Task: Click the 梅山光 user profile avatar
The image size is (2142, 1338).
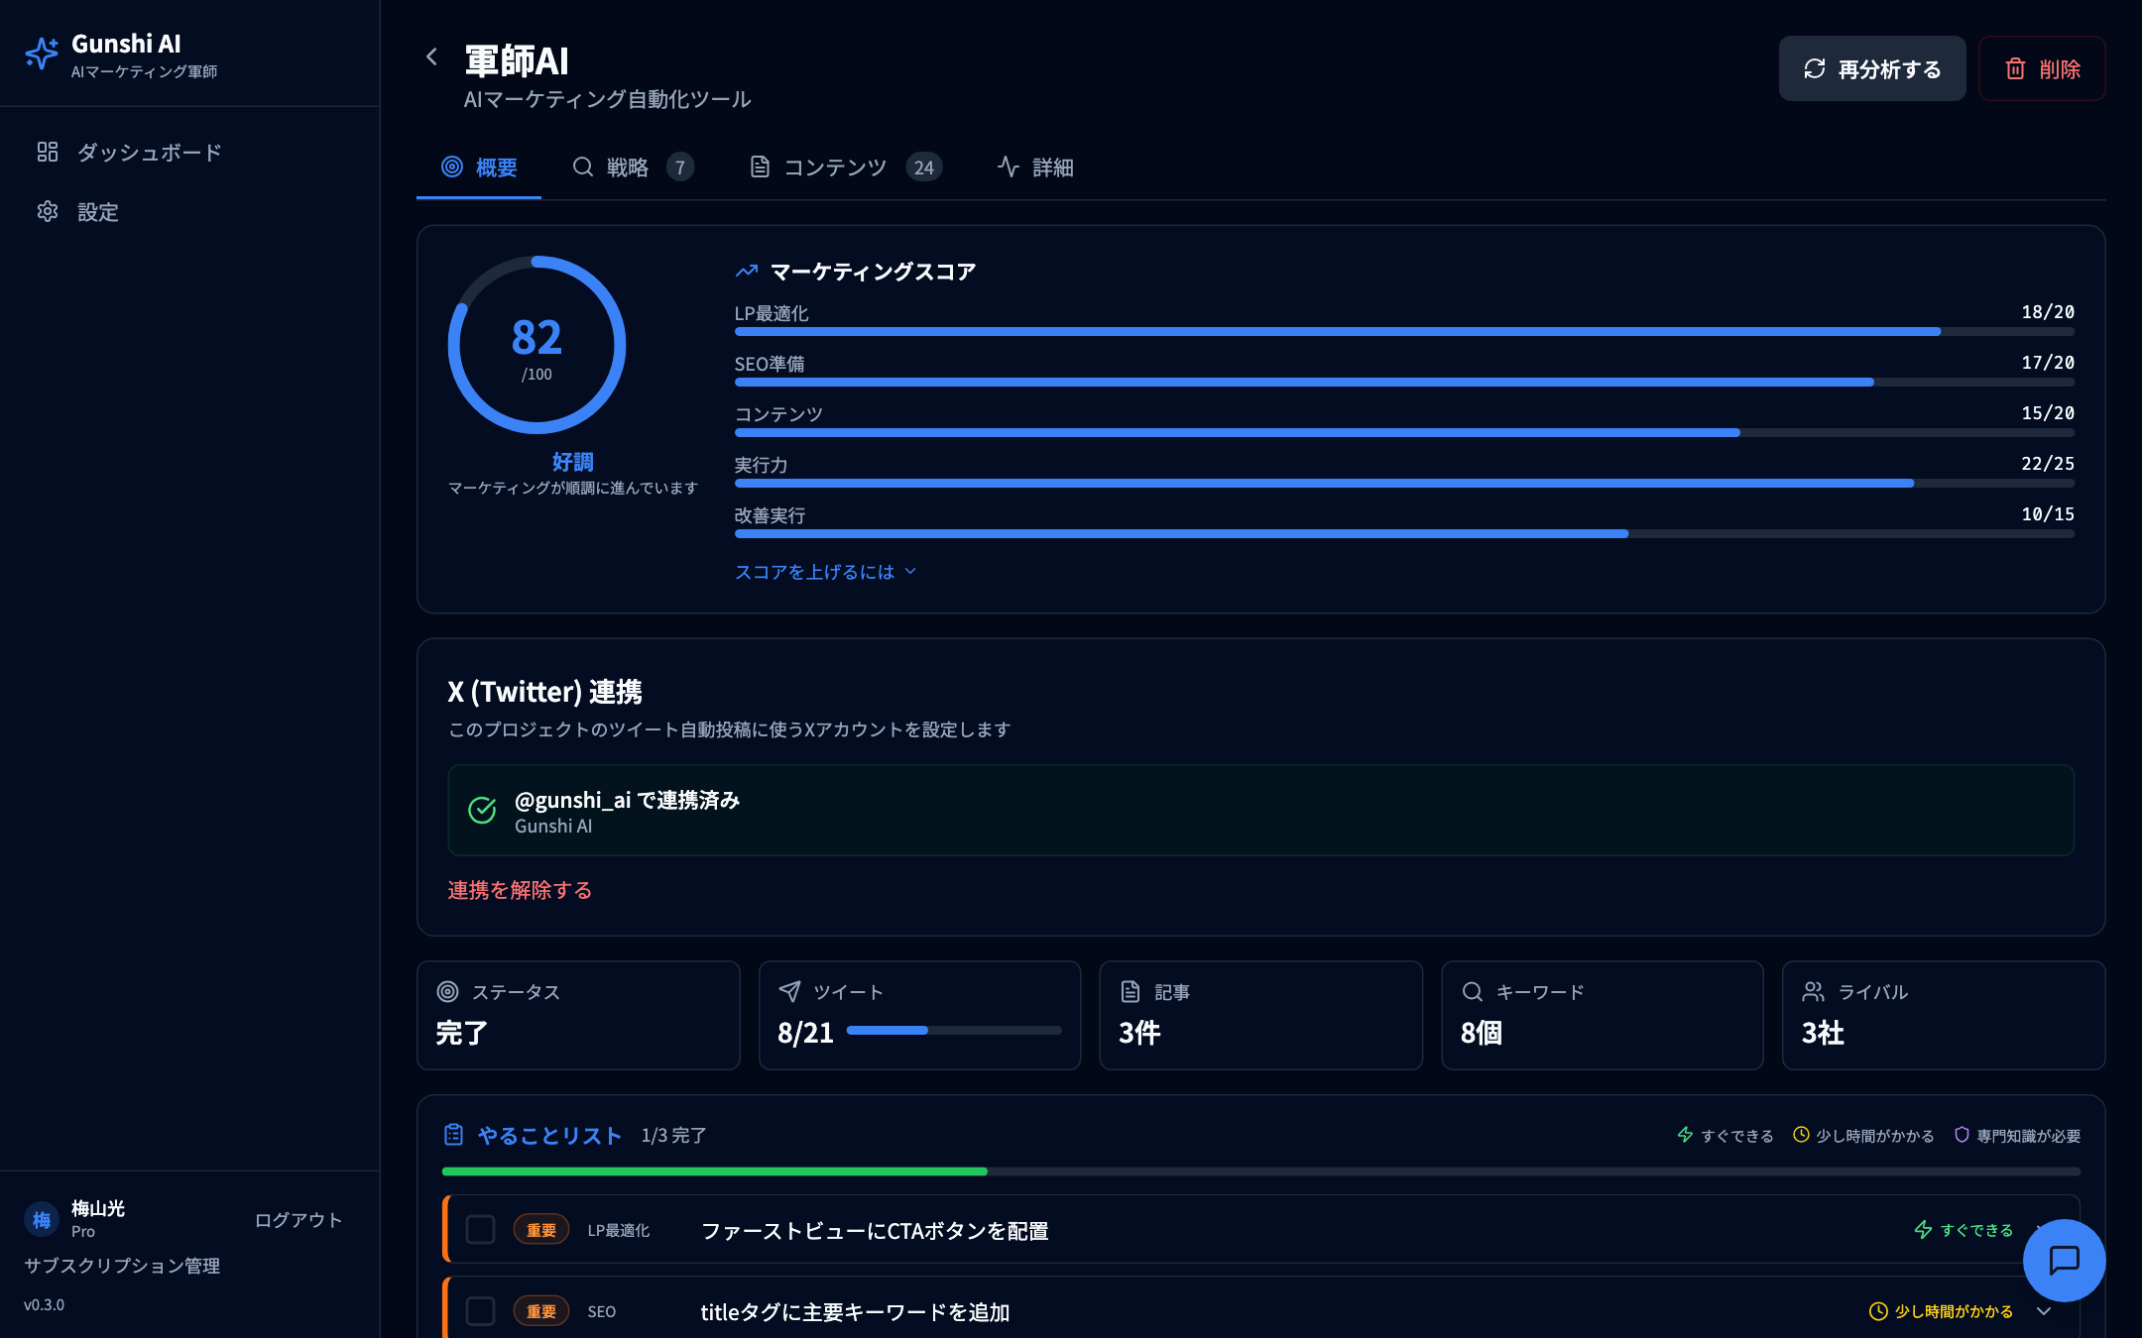Action: (x=42, y=1220)
